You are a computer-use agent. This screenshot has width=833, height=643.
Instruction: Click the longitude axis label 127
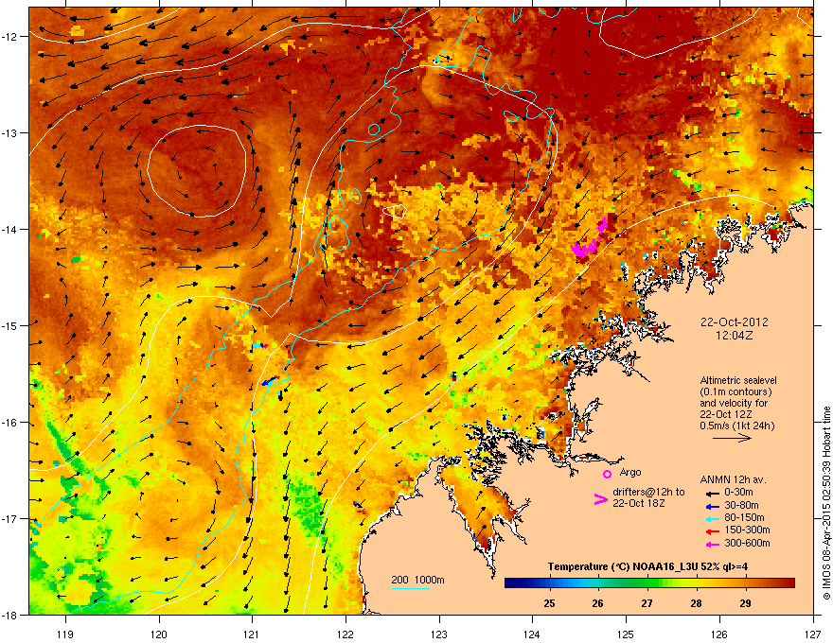(x=813, y=634)
